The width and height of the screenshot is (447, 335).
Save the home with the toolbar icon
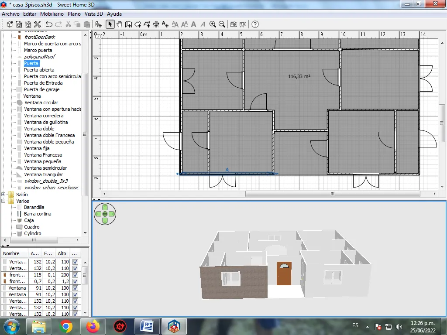pos(28,24)
